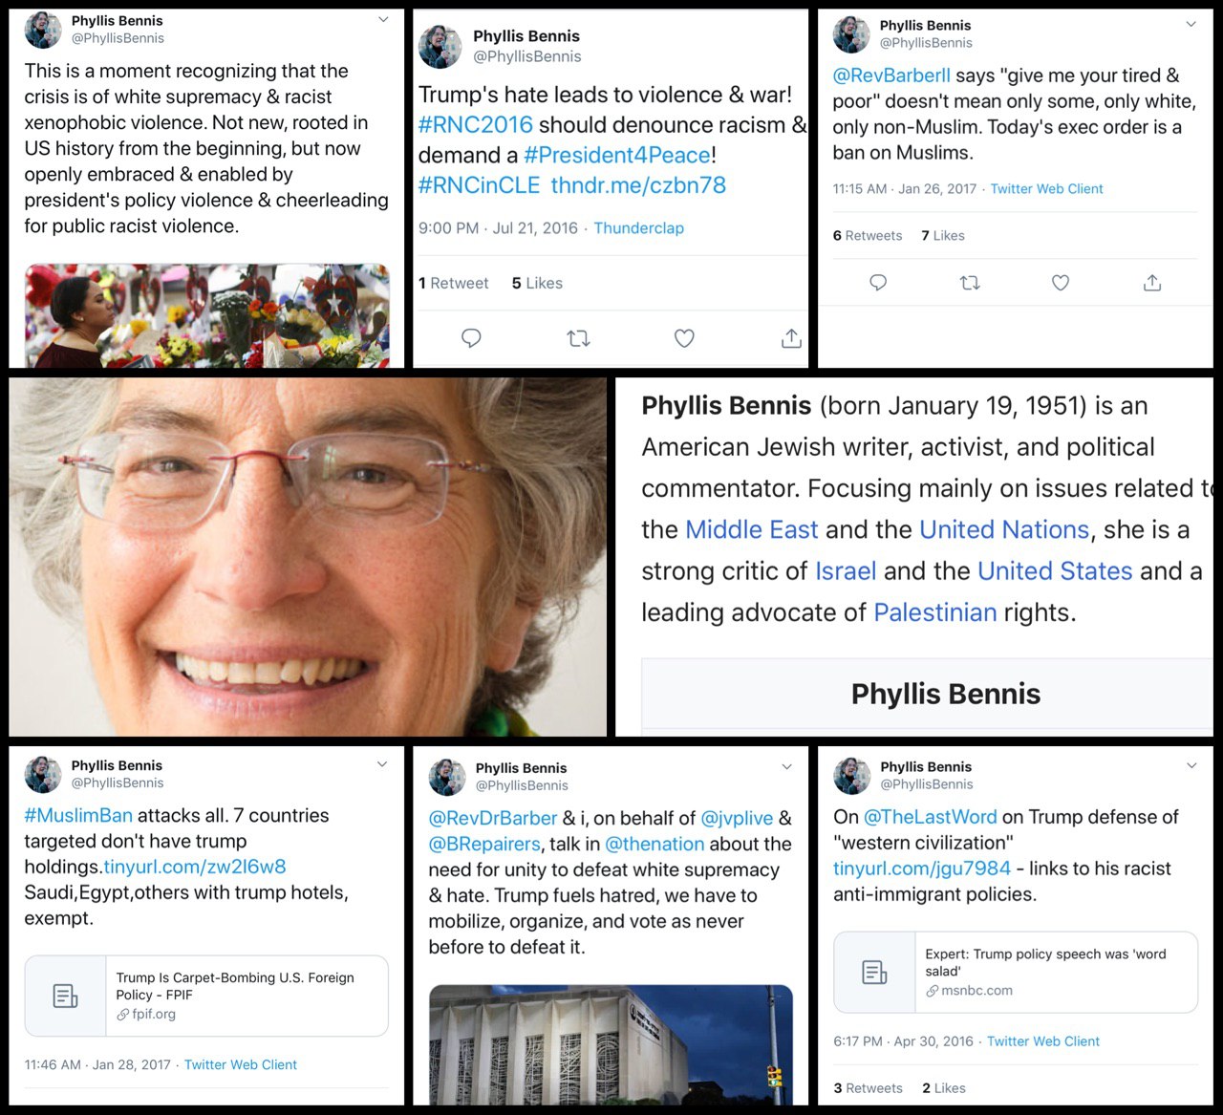Follow the United Nations link
The width and height of the screenshot is (1223, 1115).
point(1004,530)
